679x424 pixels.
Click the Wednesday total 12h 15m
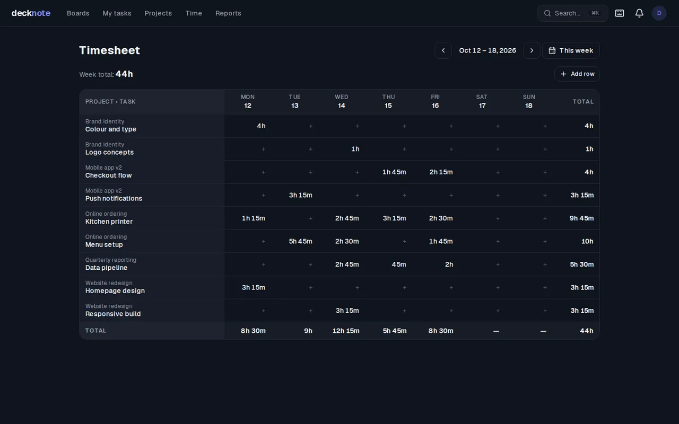pos(346,331)
